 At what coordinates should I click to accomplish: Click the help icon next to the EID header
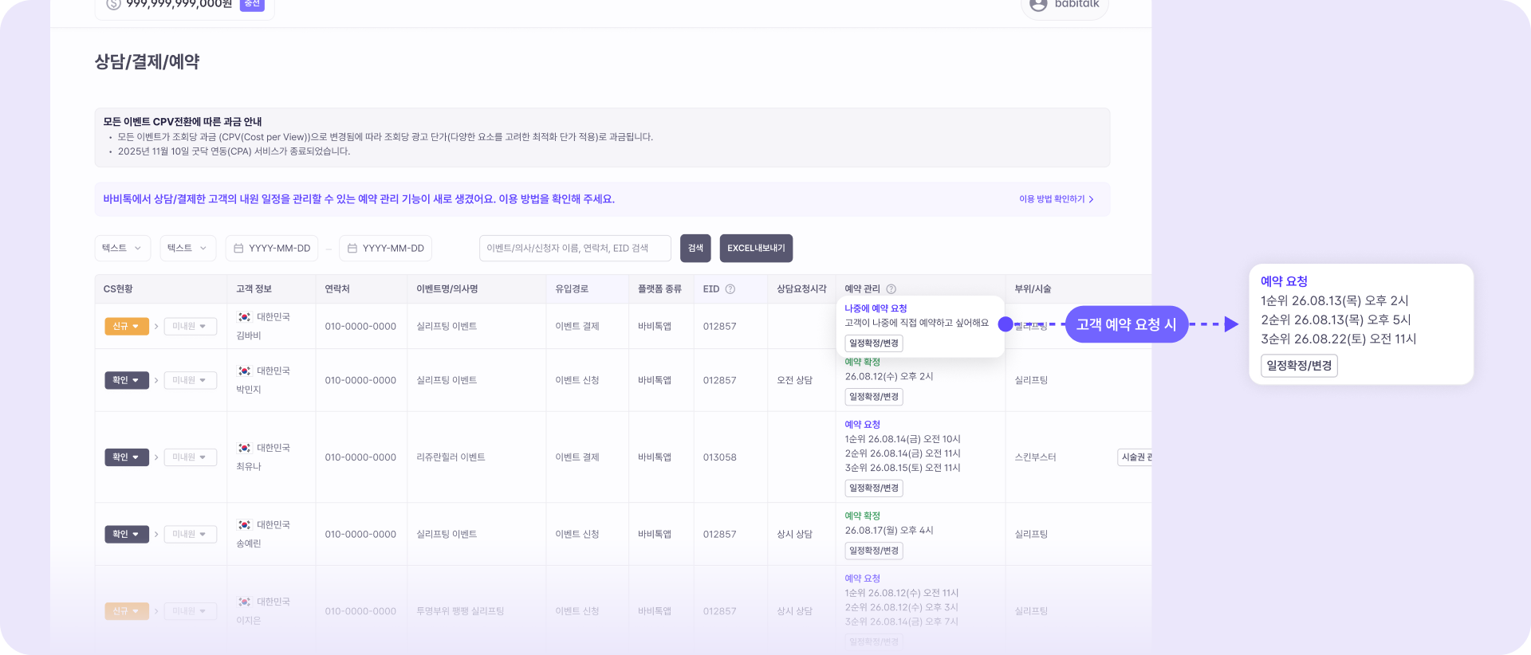[x=730, y=289]
